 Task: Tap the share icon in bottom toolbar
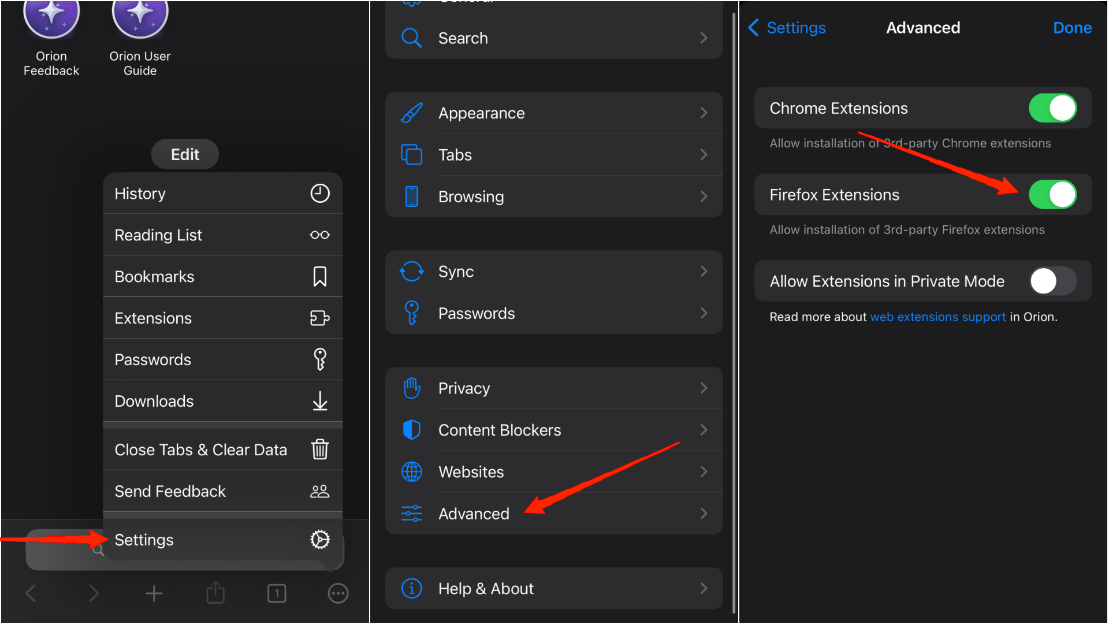click(x=215, y=593)
